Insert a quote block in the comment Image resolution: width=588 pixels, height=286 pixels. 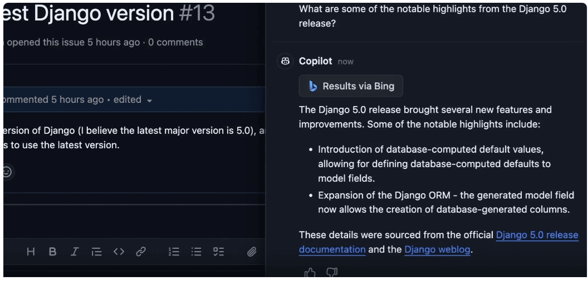click(97, 252)
